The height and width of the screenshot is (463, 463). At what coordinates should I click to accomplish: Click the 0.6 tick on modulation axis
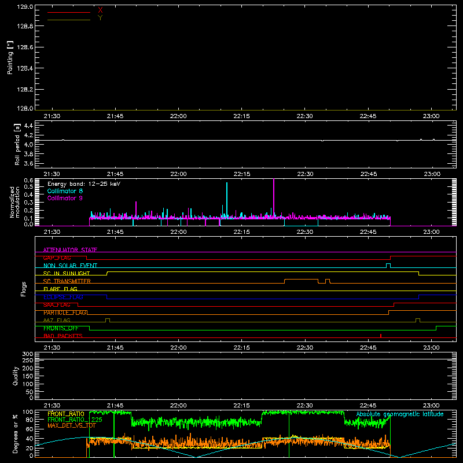(x=28, y=181)
